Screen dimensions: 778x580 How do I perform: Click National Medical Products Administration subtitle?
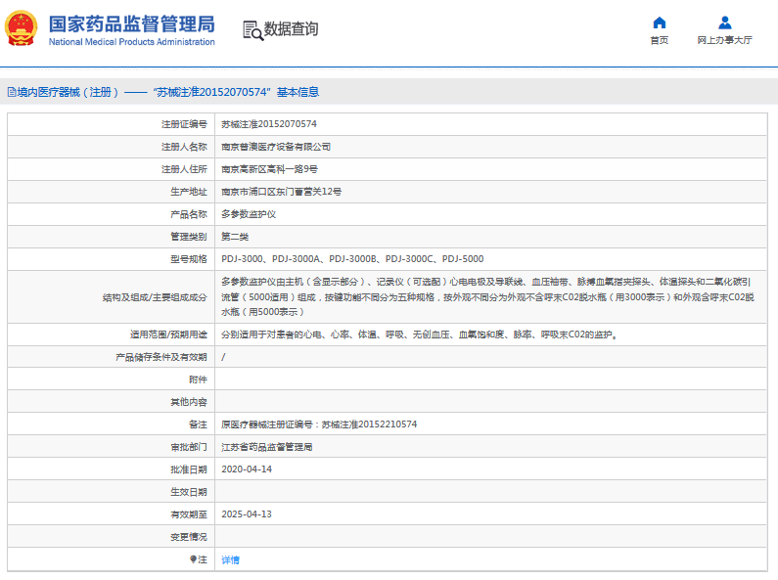(131, 42)
